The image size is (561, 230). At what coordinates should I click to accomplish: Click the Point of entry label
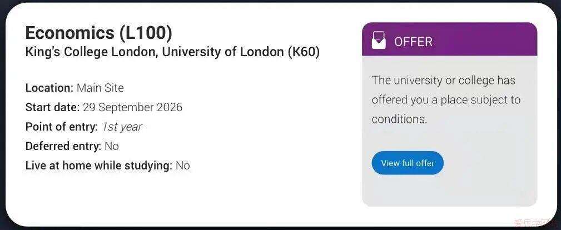pos(61,127)
